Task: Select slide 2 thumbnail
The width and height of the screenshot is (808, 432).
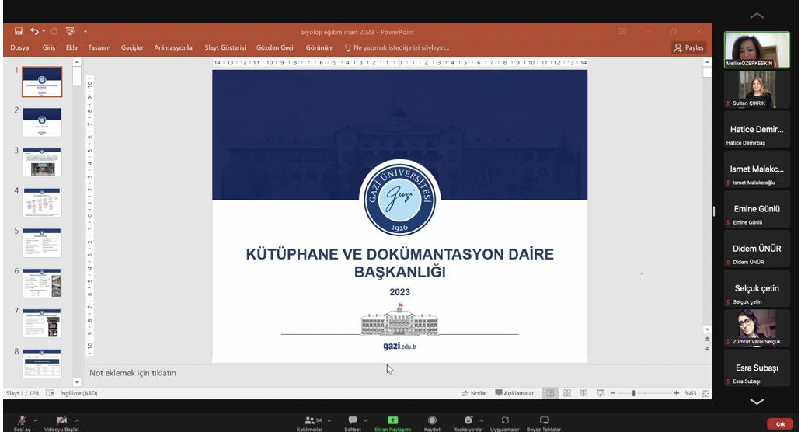Action: (42, 122)
